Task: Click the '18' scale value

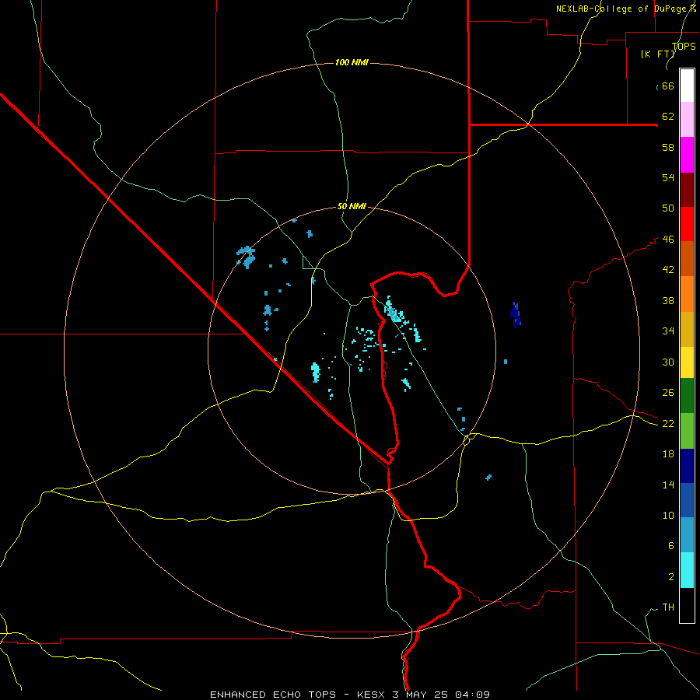Action: click(x=668, y=454)
